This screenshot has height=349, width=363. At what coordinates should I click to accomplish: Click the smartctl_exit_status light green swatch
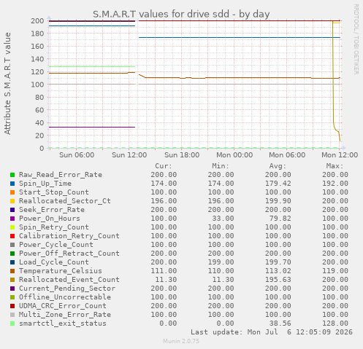(12, 323)
